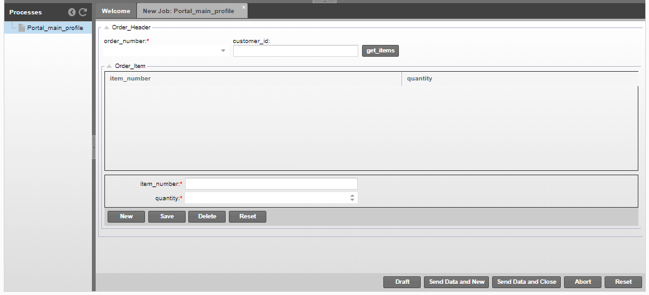
Task: Click Send Data and Close
Action: point(526,282)
